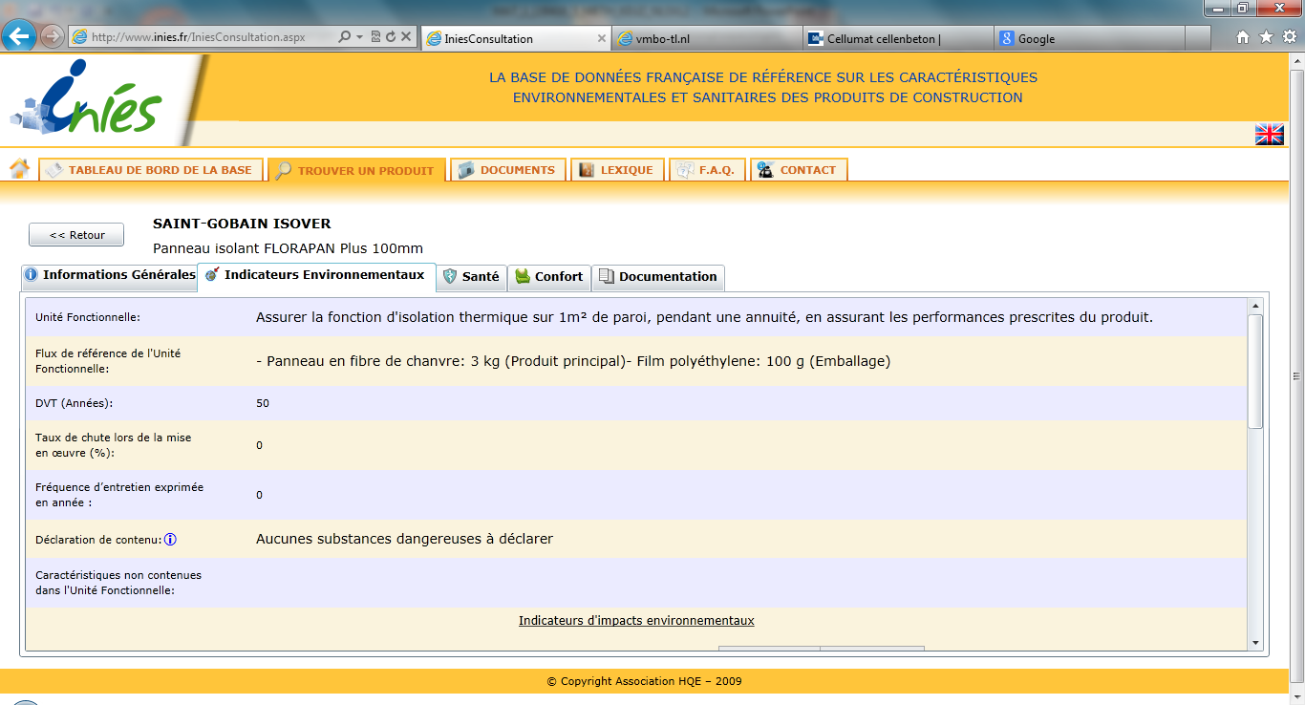Switch to the vmbo-tl.nl browser tab
The height and width of the screenshot is (705, 1305).
707,38
